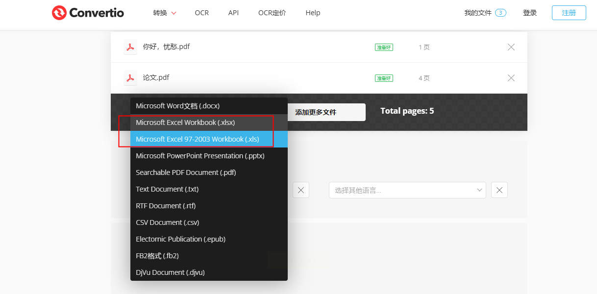Click the 1 页 page count
This screenshot has height=294, width=597.
click(424, 48)
